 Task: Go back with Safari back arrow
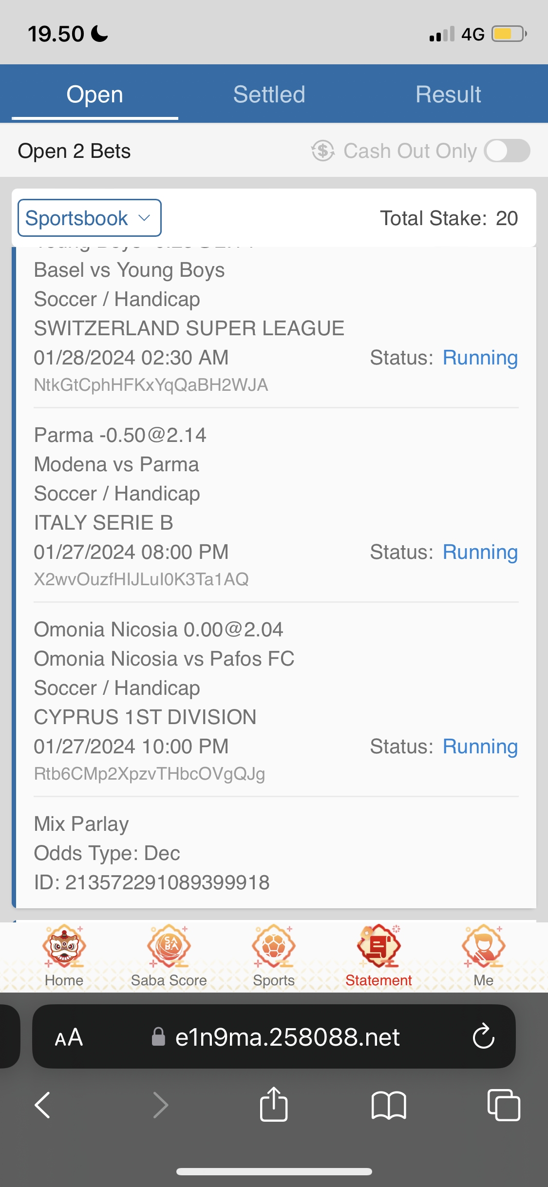[x=43, y=1105]
